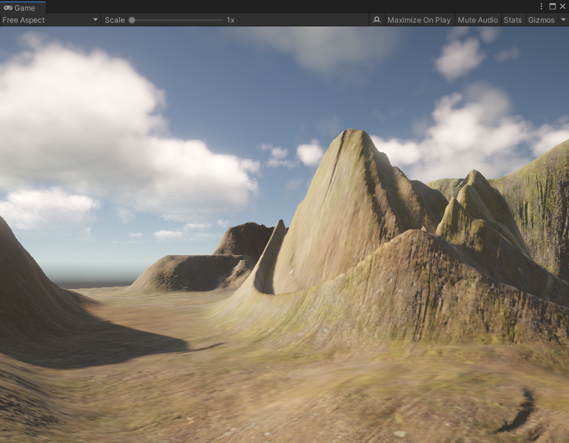The height and width of the screenshot is (443, 569).
Task: Open the three-dot overflow menu icon
Action: tap(541, 6)
